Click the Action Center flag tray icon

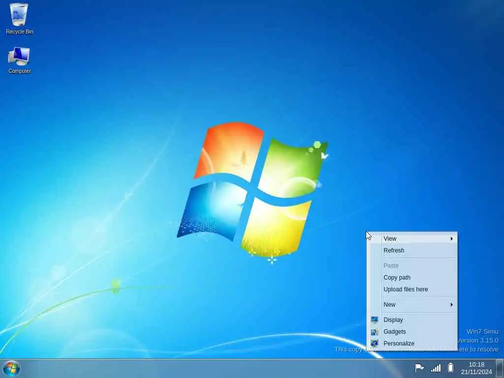(x=419, y=368)
